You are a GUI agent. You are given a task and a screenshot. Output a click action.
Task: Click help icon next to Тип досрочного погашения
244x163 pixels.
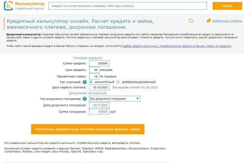tap(85, 99)
